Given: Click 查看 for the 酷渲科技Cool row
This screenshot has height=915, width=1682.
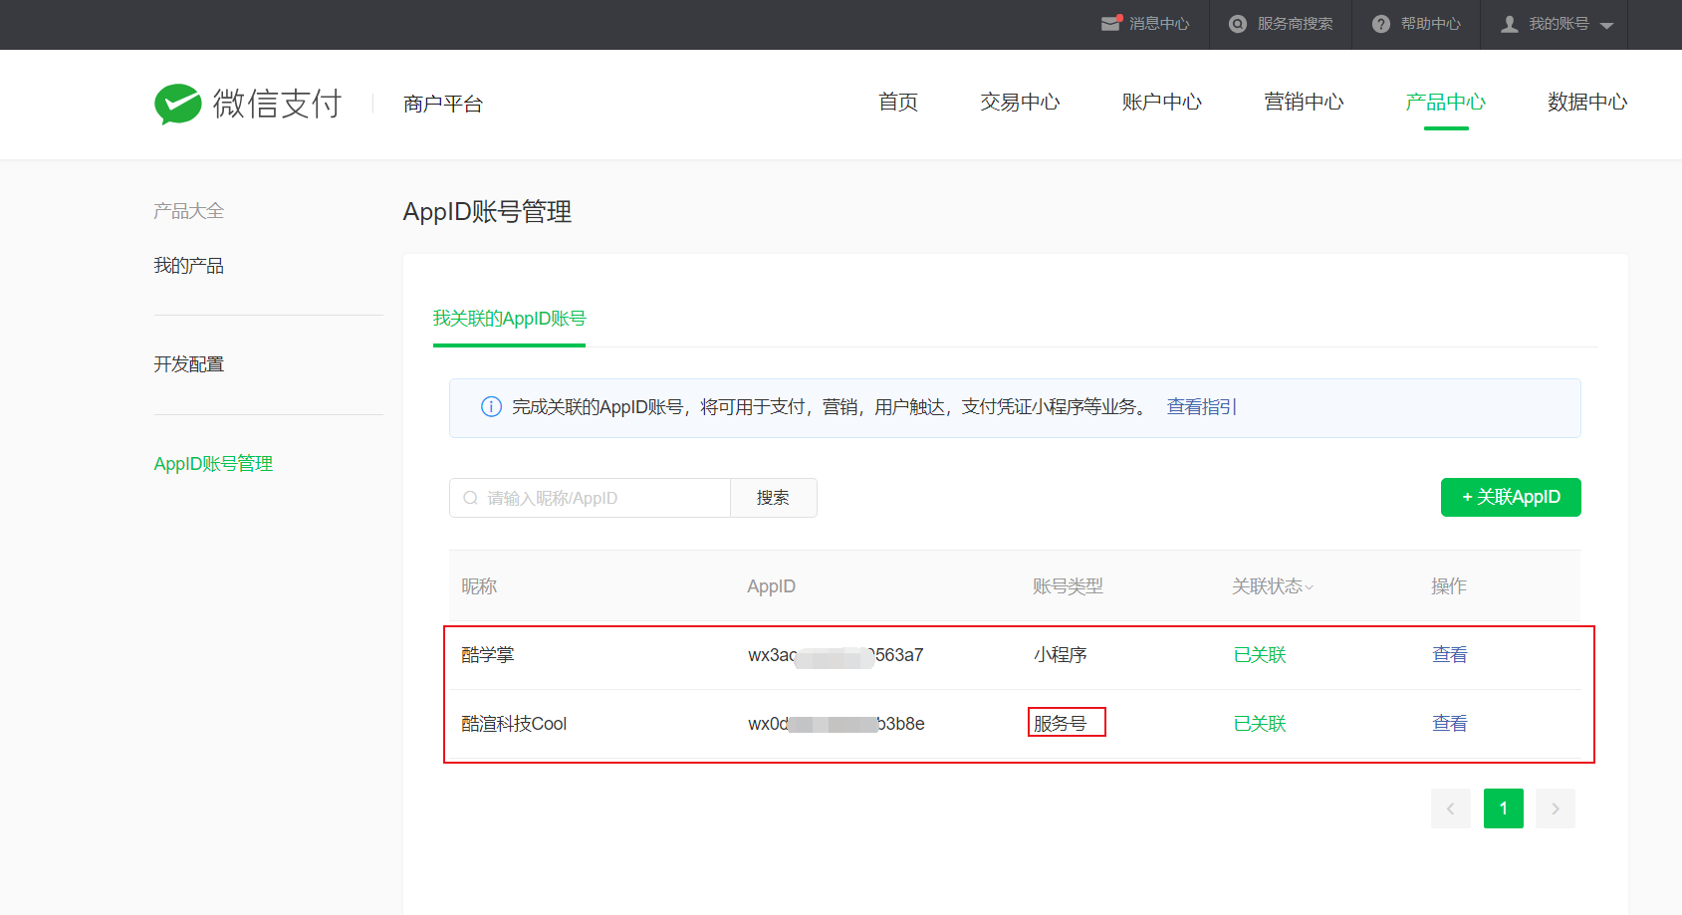Looking at the screenshot, I should [x=1450, y=724].
